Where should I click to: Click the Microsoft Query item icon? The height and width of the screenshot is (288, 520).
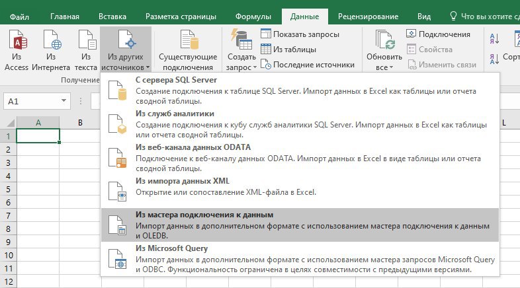pos(117,259)
